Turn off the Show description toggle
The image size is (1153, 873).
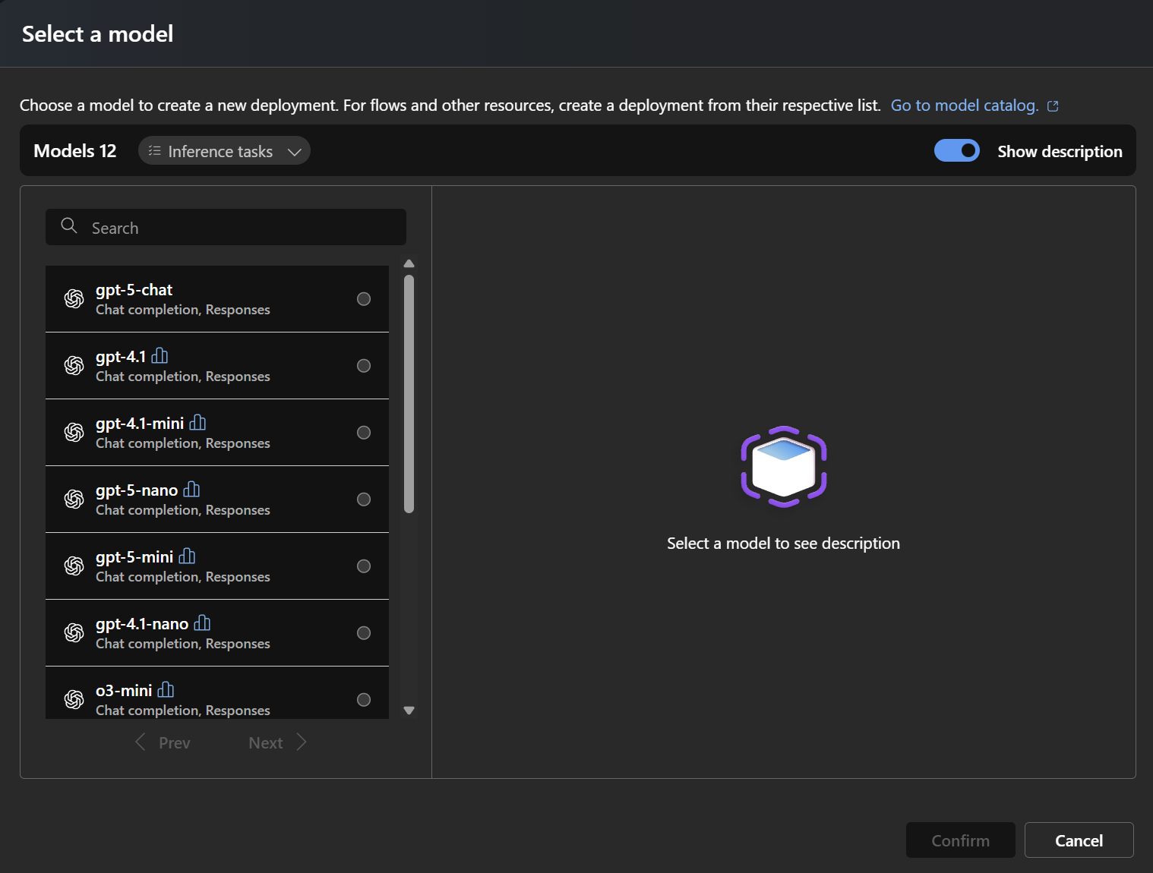click(x=957, y=151)
